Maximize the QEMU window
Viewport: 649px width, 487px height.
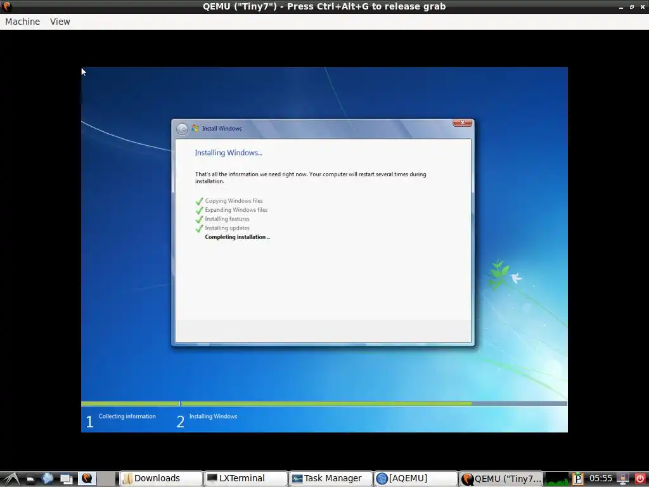click(x=632, y=7)
